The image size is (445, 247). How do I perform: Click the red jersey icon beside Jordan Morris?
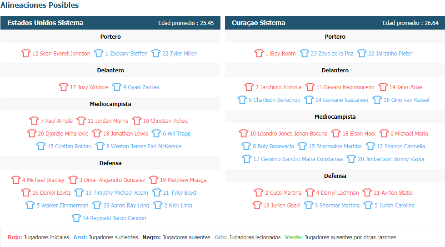click(81, 121)
